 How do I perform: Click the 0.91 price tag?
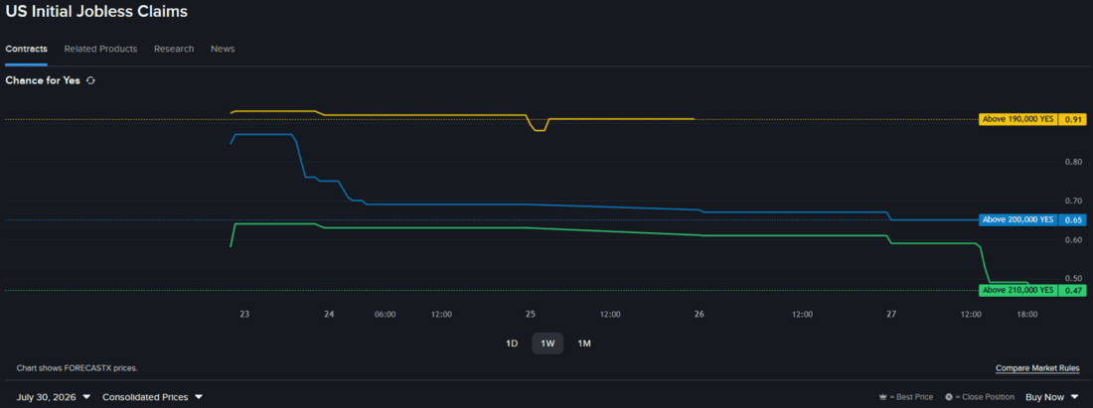(x=1072, y=119)
